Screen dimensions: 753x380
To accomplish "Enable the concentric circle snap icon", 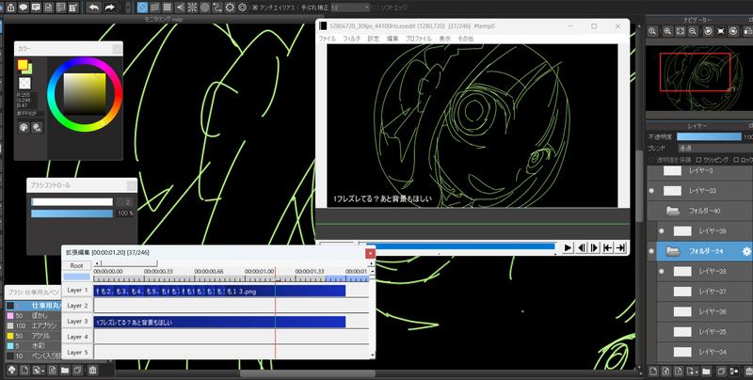I will click(x=204, y=8).
